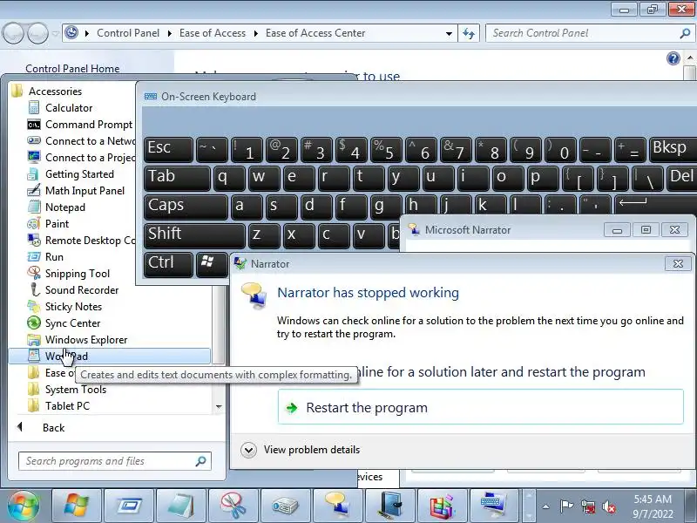Click the refresh button beside address bar

point(469,33)
